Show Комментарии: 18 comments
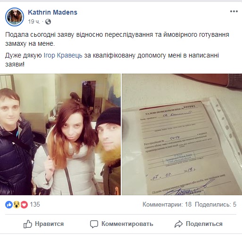Viewport: 242px width, 241px height. [167, 204]
